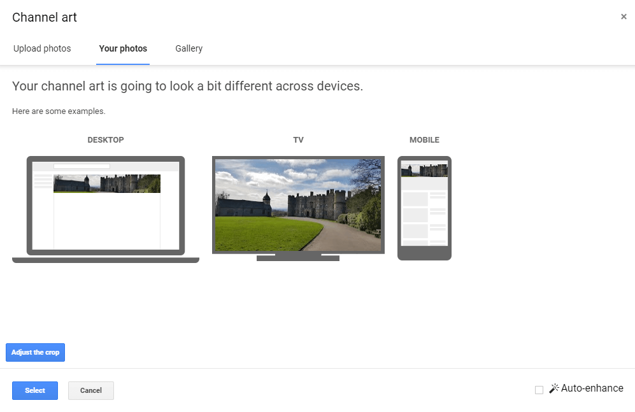Switch to the Upload photos tab
Image resolution: width=635 pixels, height=412 pixels.
pyautogui.click(x=42, y=48)
